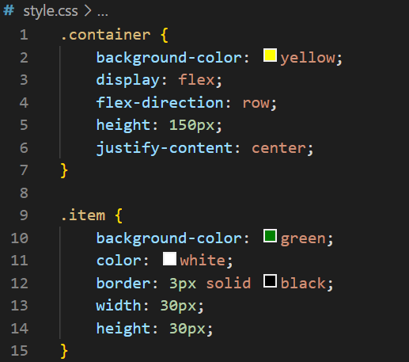Click line number 14 in gutter
Screen dimensions: 409x362
click(x=20, y=328)
